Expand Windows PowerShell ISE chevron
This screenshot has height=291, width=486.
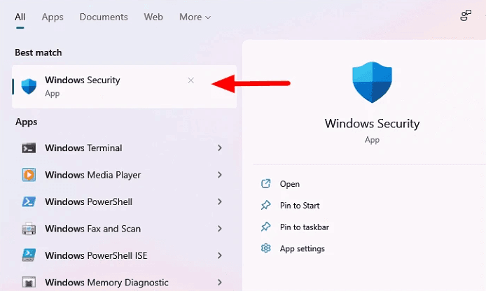[220, 255]
